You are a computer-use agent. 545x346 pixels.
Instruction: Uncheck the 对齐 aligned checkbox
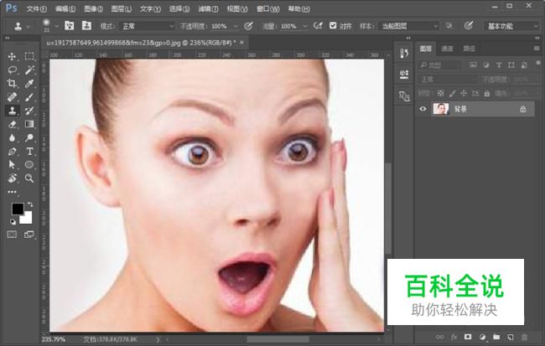point(333,25)
